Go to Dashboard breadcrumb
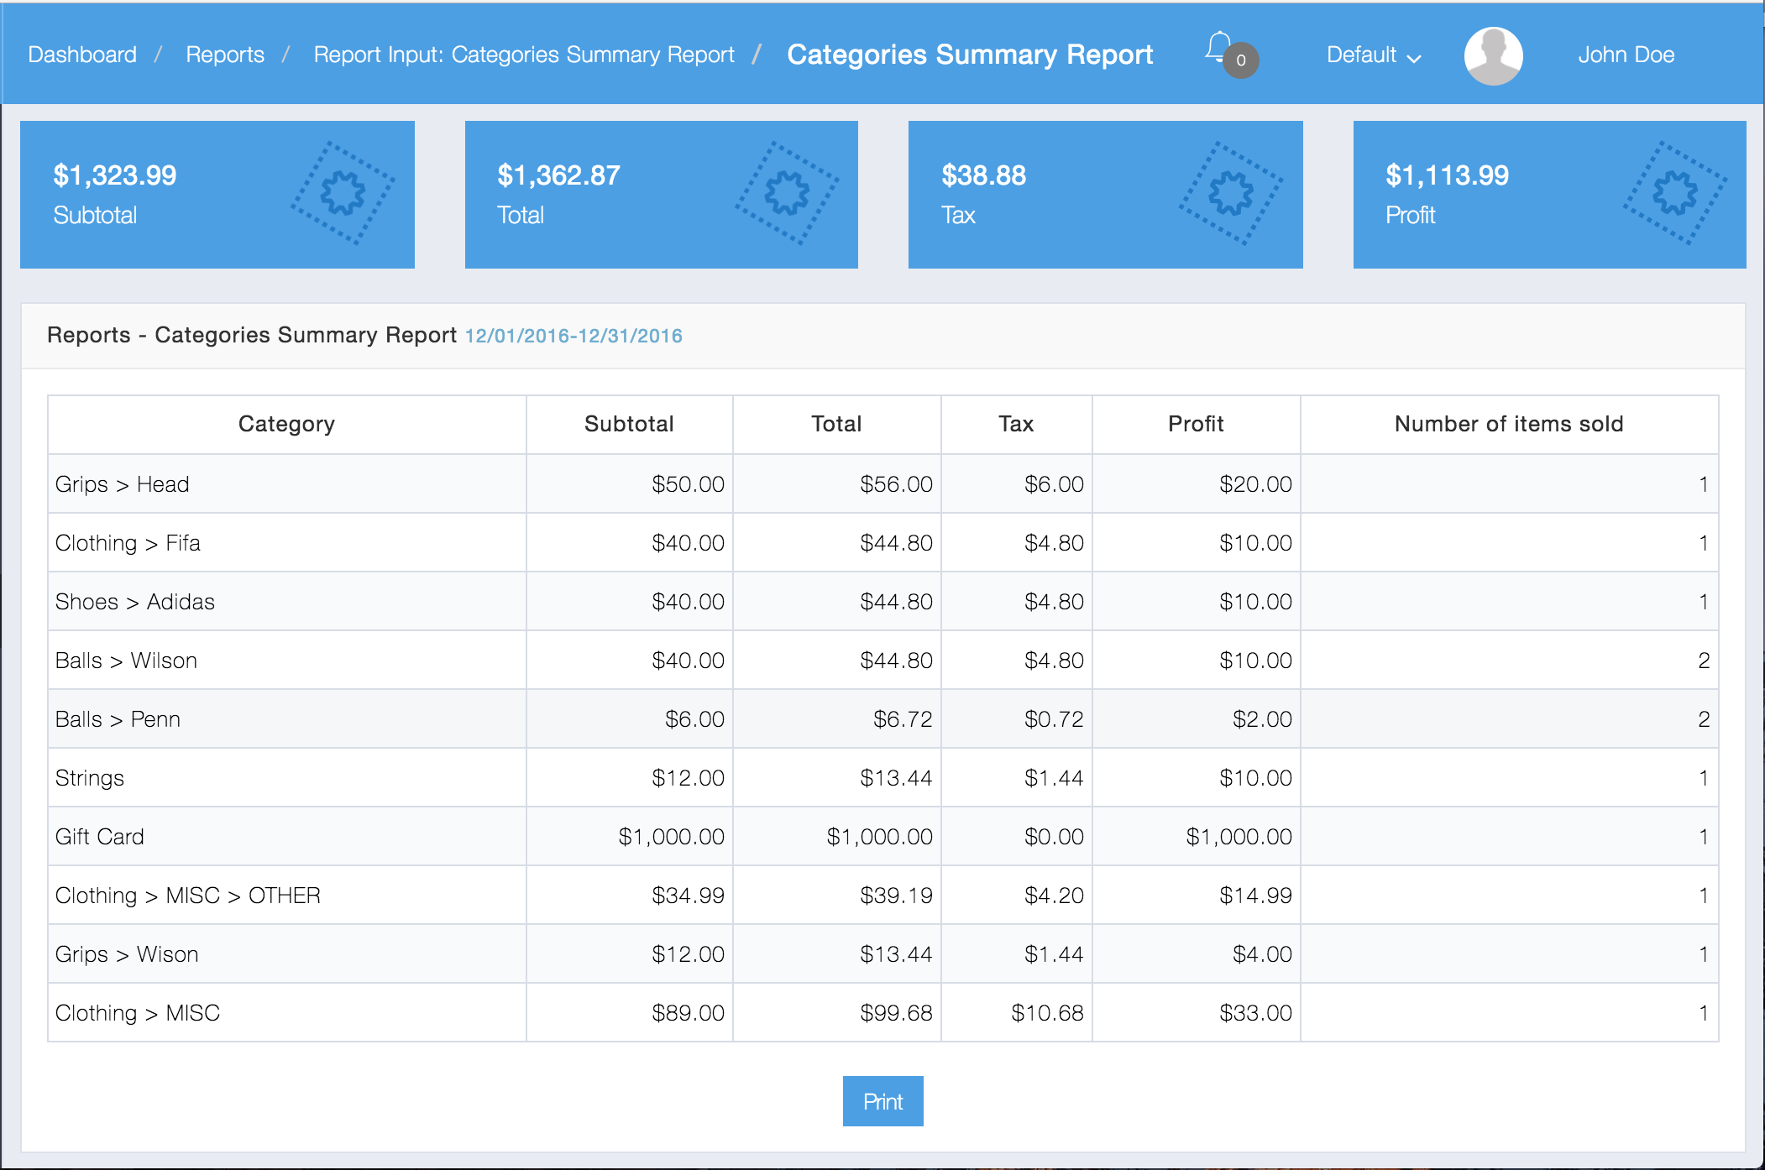The width and height of the screenshot is (1765, 1170). pyautogui.click(x=82, y=55)
